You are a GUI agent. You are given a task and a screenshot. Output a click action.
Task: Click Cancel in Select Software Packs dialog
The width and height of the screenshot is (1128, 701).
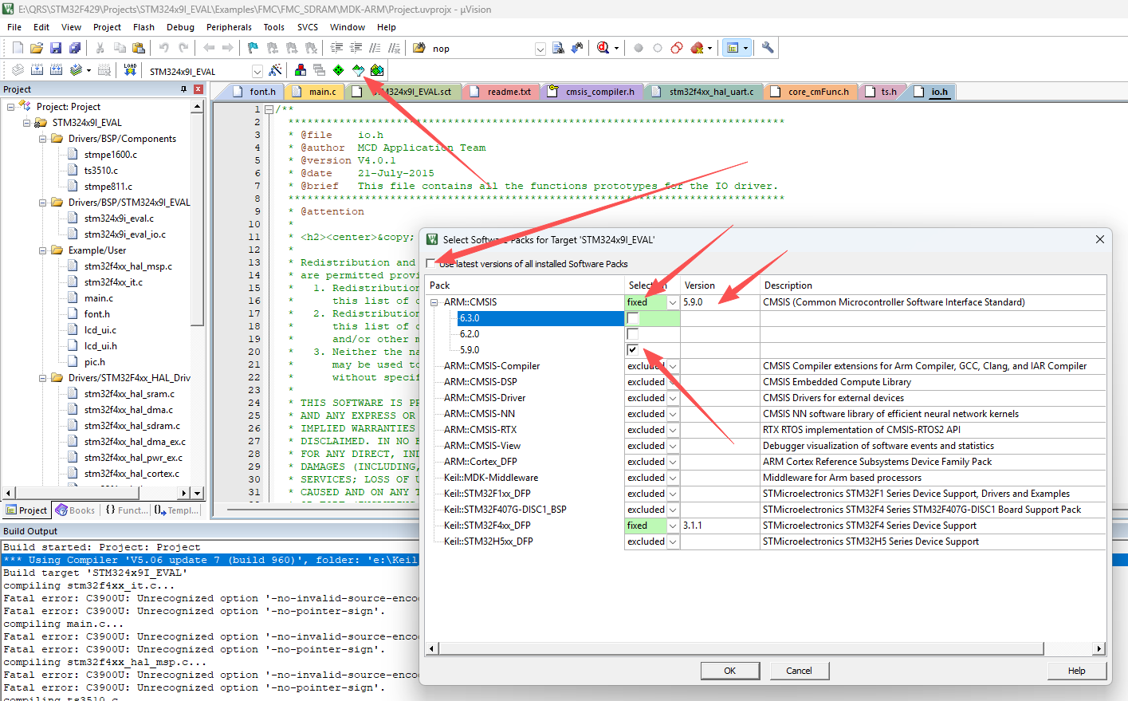coord(799,671)
